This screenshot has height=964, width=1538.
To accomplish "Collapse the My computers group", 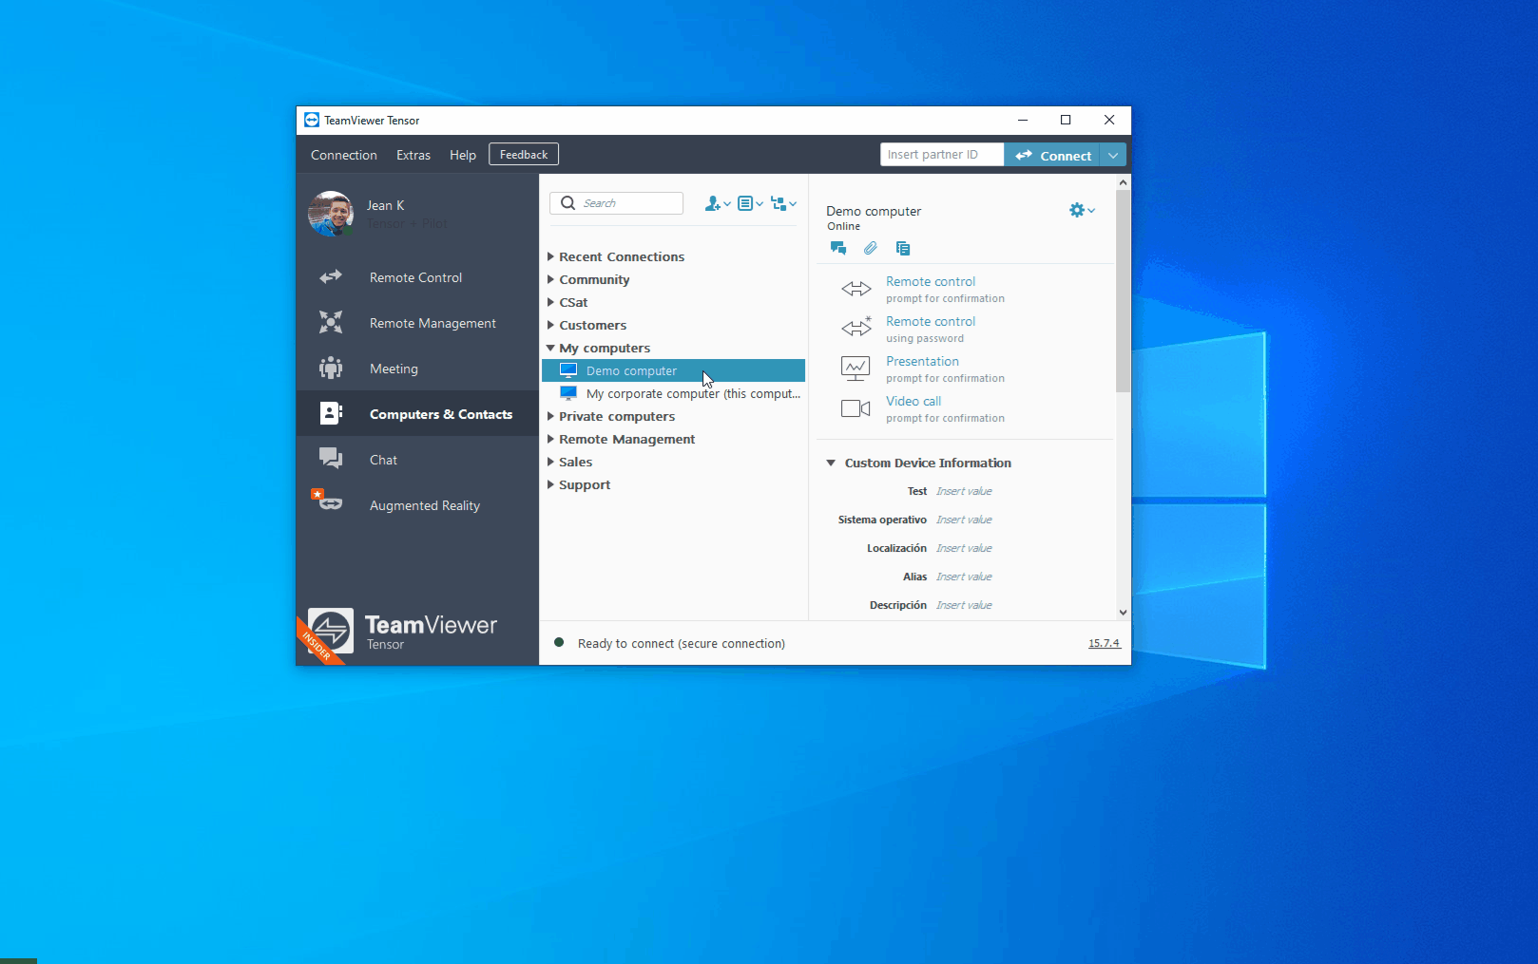I will [x=550, y=349].
